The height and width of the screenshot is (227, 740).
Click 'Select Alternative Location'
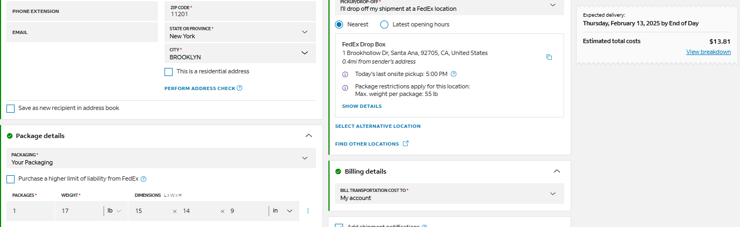[x=378, y=126]
